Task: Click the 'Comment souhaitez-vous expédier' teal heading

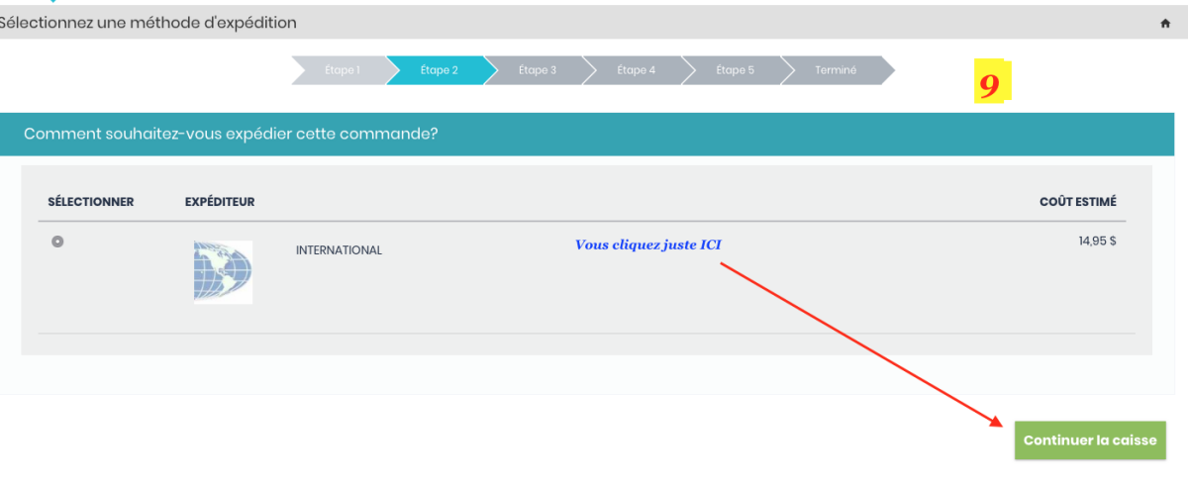Action: (x=231, y=134)
